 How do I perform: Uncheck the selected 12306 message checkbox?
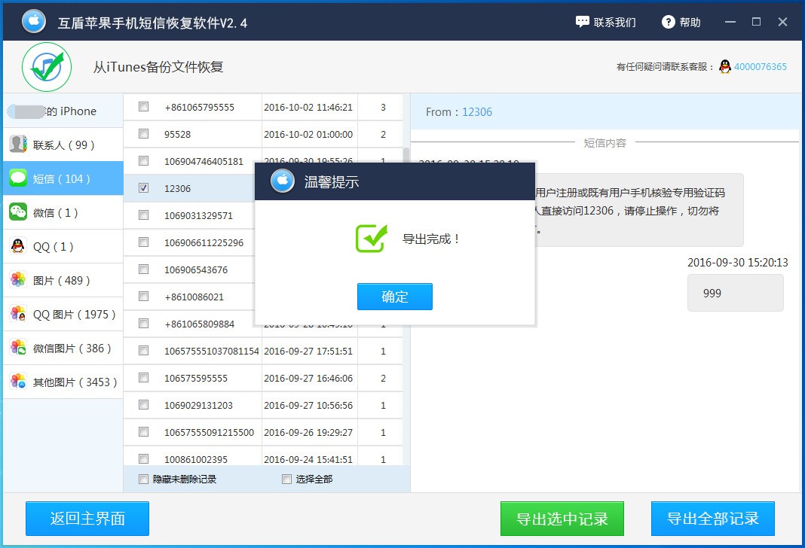142,187
